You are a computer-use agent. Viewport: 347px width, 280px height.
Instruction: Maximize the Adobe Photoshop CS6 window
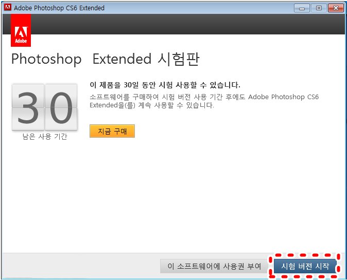pyautogui.click(x=319, y=8)
